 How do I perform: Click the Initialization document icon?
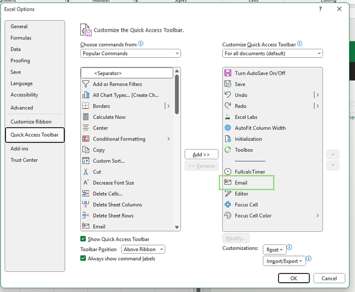[228, 139]
